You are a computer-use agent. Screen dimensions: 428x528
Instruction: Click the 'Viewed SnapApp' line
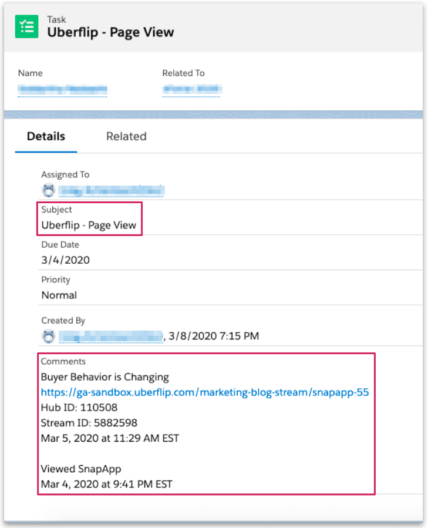81,469
